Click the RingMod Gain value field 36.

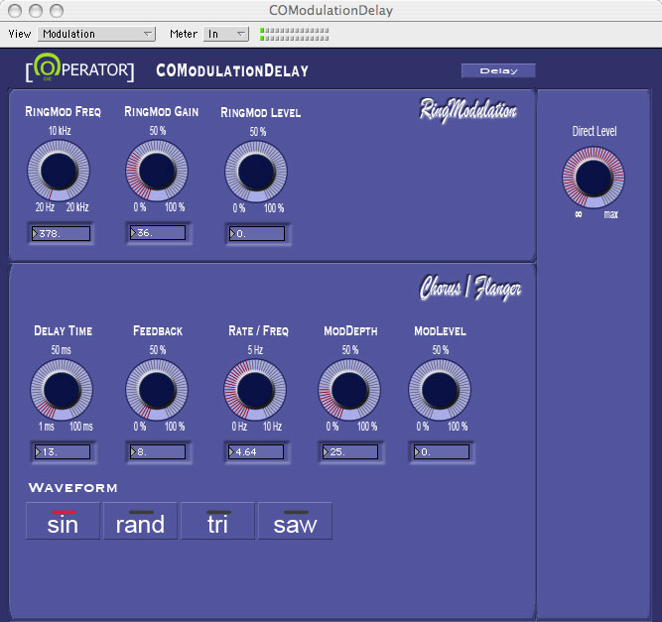pos(158,232)
